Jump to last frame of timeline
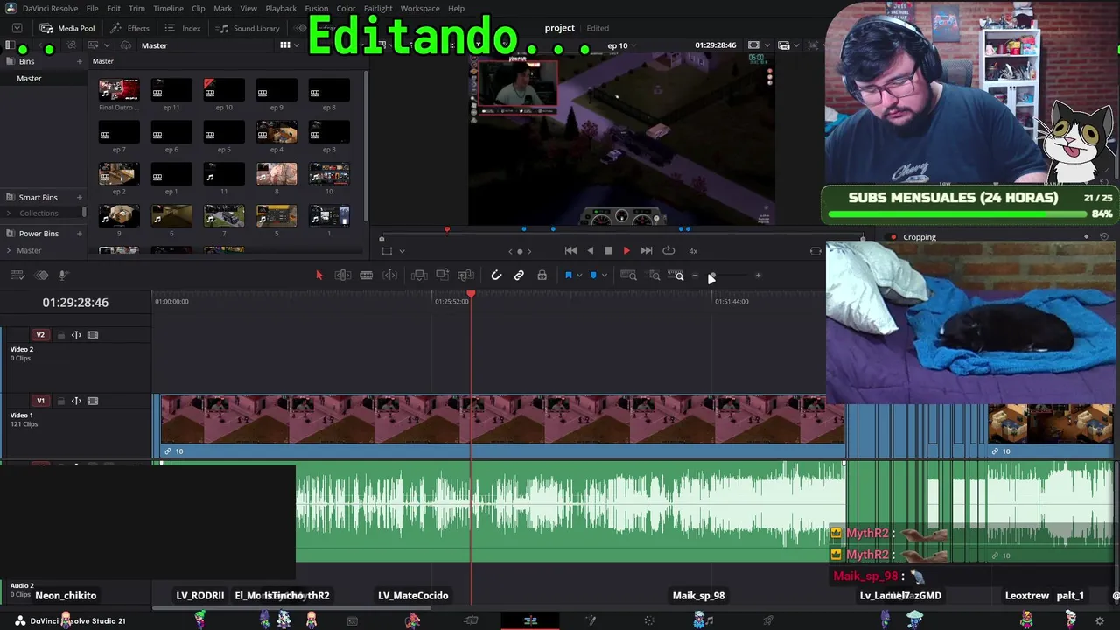 [646, 251]
